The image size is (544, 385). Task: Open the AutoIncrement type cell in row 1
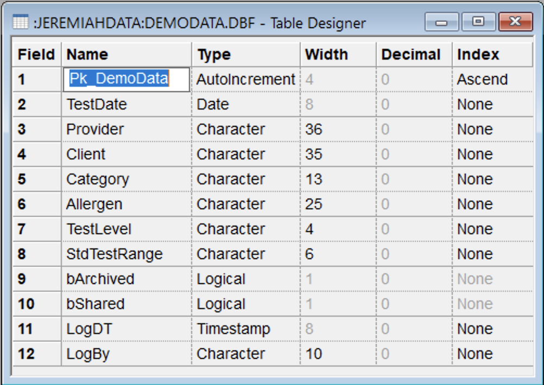[245, 79]
